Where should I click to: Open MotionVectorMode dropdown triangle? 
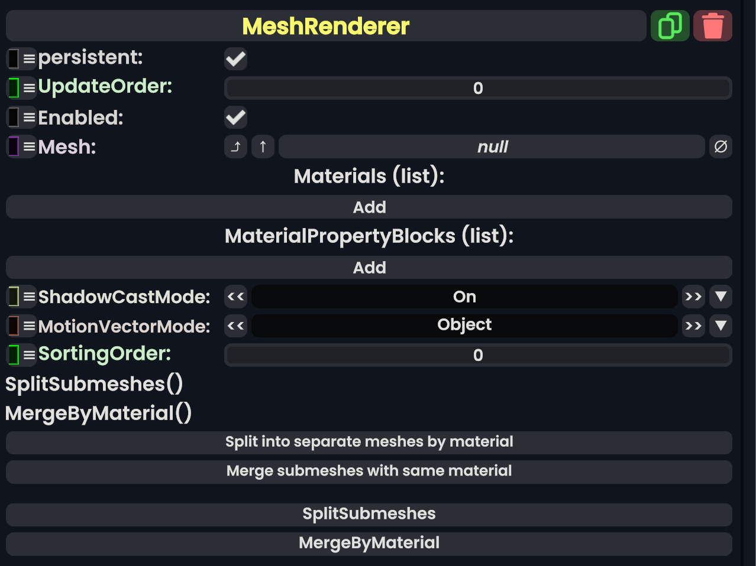721,326
